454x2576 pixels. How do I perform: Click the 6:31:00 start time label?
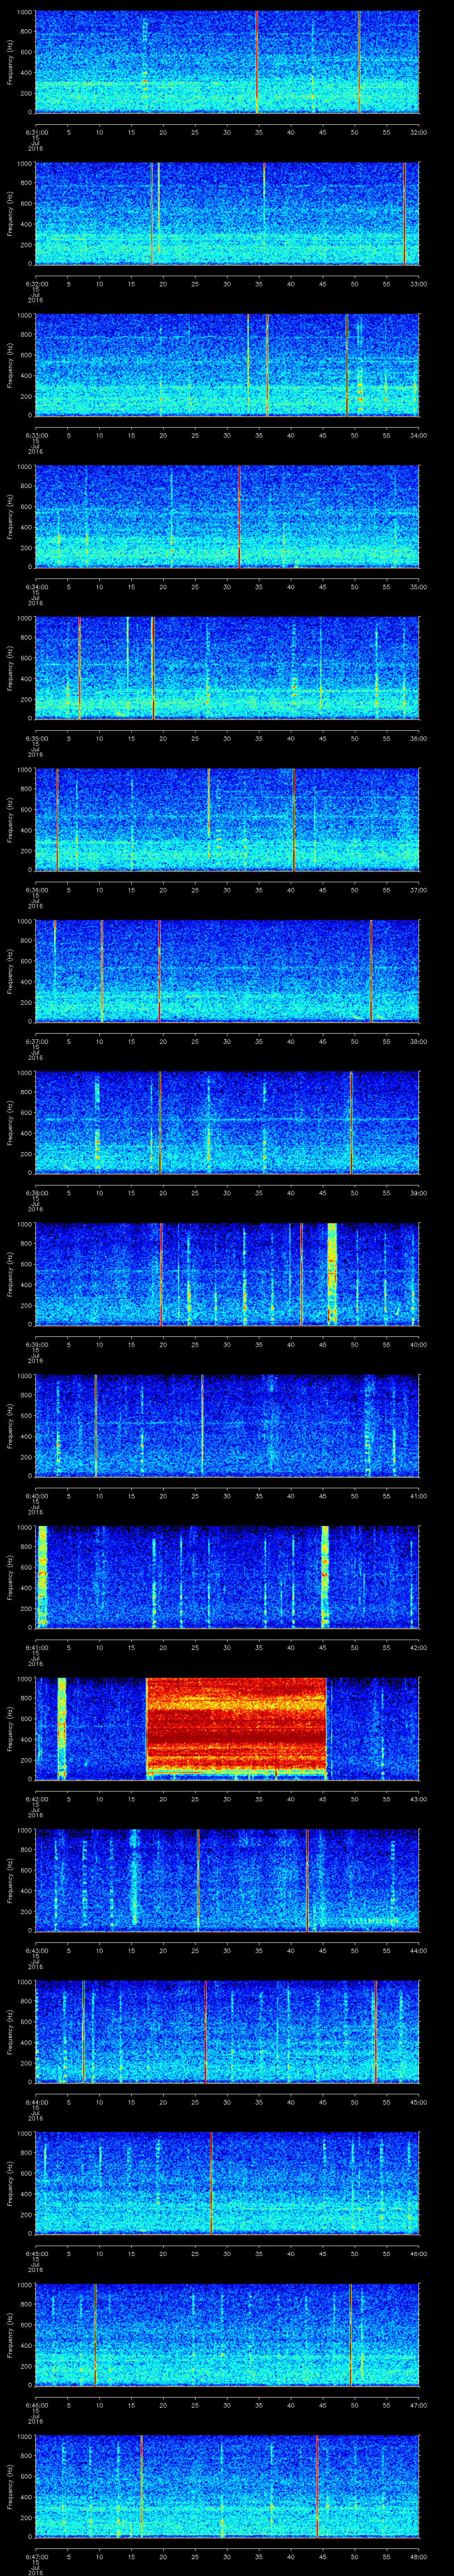click(36, 131)
